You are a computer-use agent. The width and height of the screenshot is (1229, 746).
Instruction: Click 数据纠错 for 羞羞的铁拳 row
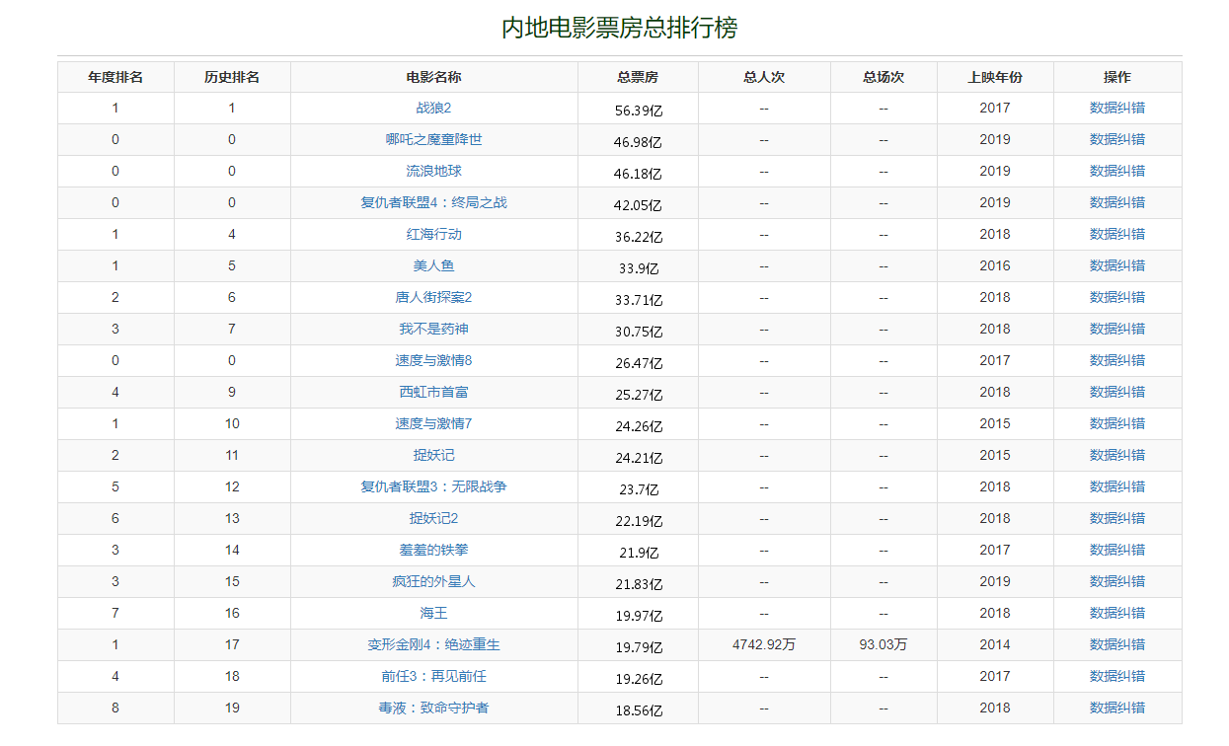[1117, 551]
